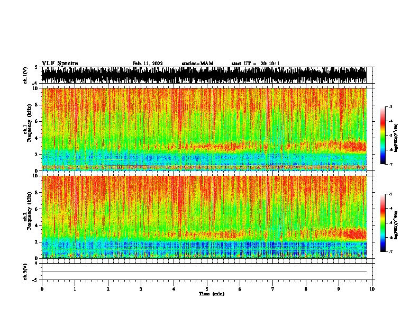Click the time axis tick label "3"
419x324 pixels.
tap(141, 289)
